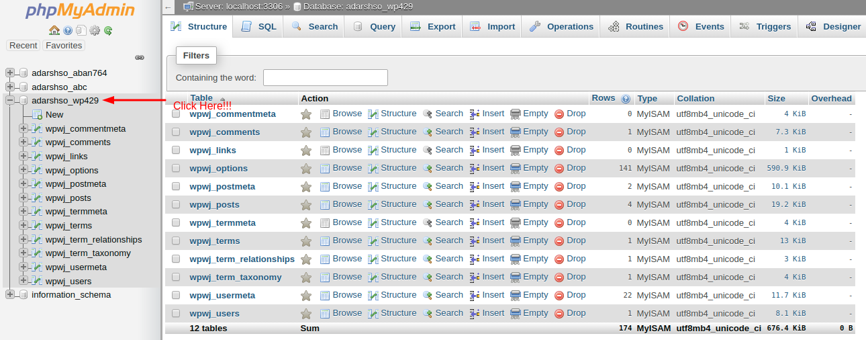Viewport: 866px width, 340px height.
Task: Click red Drop icon for wpwj_terms
Action: coord(559,241)
